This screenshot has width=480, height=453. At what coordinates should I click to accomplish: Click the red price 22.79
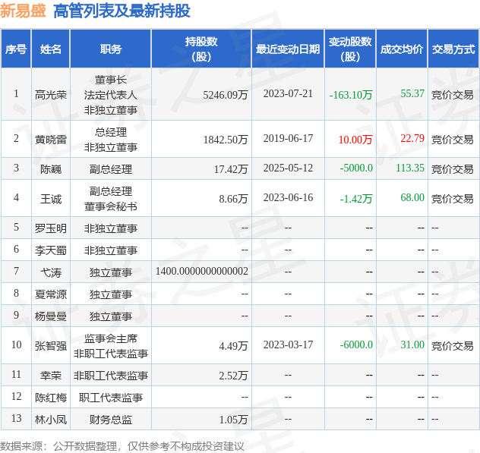(412, 138)
